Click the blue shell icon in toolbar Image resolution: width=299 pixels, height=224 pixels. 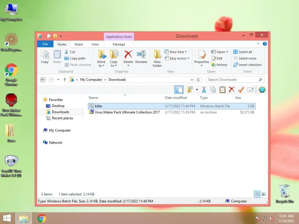262,90
